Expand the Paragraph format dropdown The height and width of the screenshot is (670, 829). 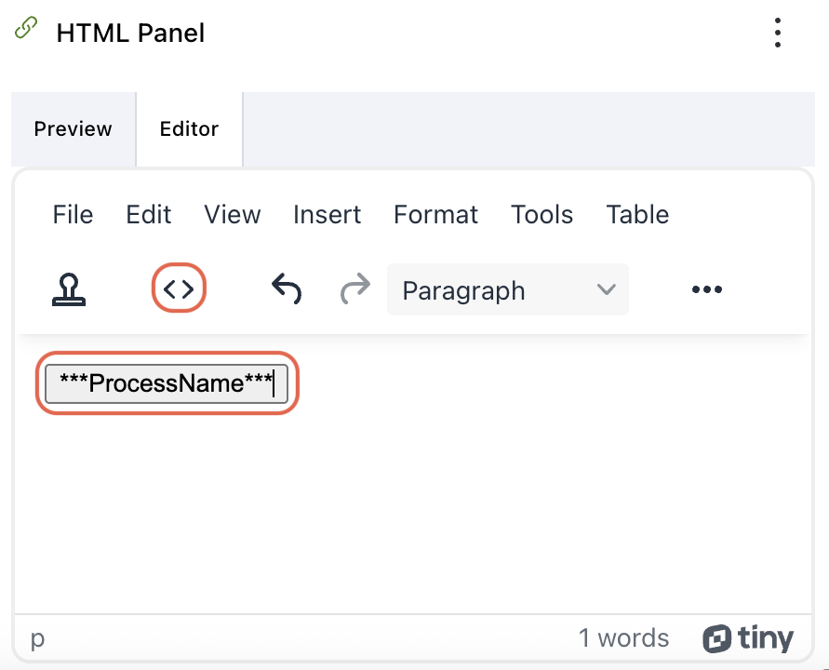click(x=508, y=290)
